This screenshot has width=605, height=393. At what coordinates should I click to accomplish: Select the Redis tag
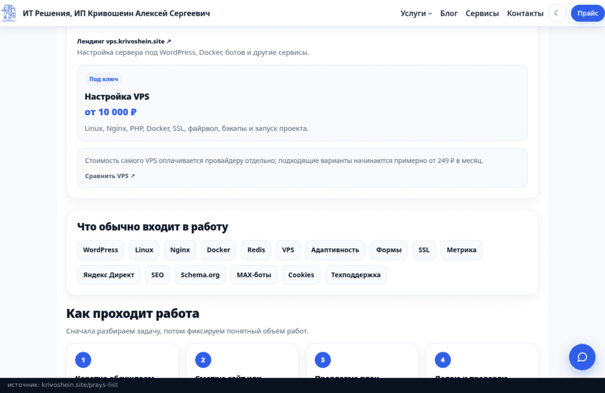pyautogui.click(x=256, y=250)
